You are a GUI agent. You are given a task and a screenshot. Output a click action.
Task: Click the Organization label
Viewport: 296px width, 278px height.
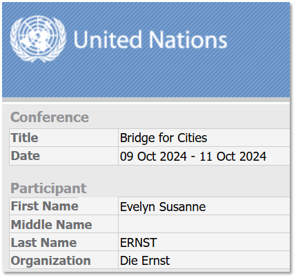tap(50, 261)
